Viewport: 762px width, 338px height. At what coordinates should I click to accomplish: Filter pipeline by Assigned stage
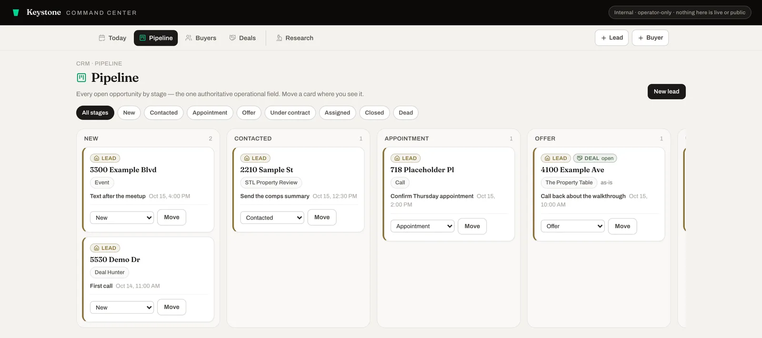337,113
